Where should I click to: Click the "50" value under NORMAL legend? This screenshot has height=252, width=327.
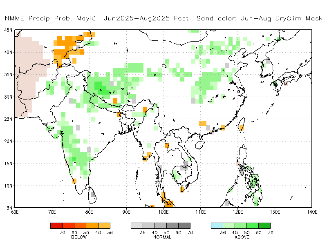[166, 232]
